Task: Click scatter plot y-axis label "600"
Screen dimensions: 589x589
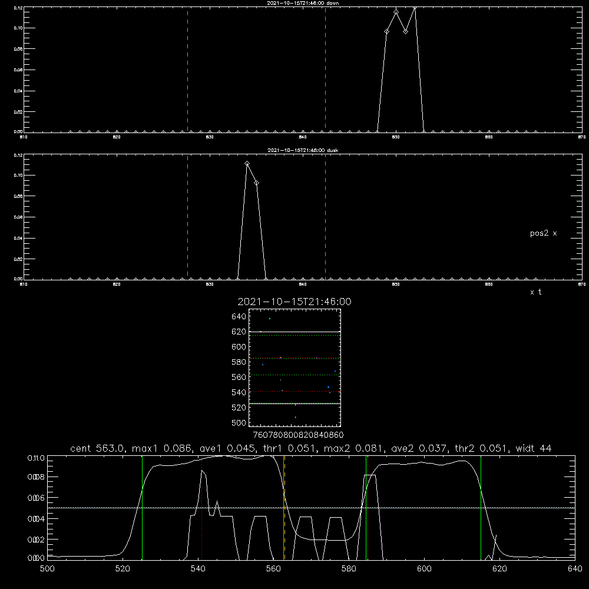Action: coord(239,347)
